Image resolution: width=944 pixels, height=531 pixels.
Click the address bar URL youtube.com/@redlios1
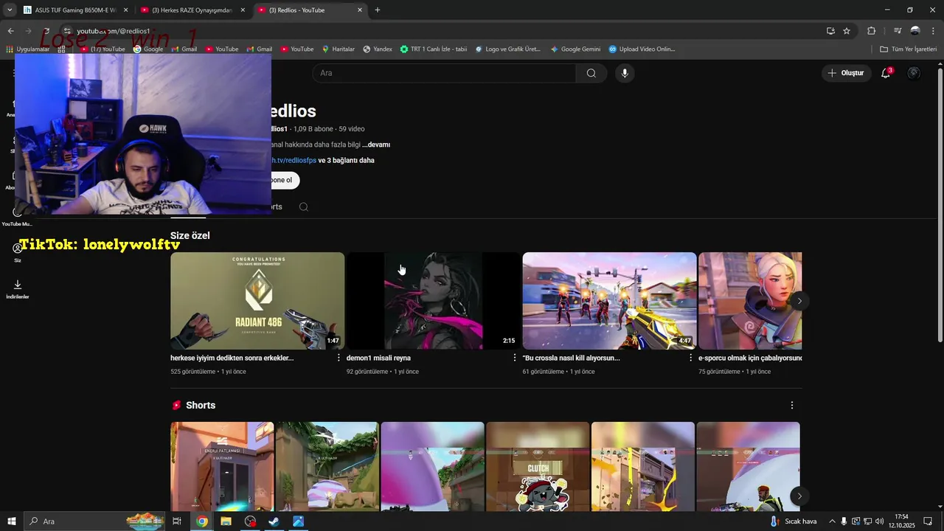(x=114, y=31)
